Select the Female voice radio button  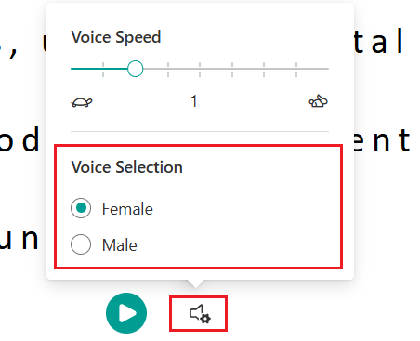81,208
